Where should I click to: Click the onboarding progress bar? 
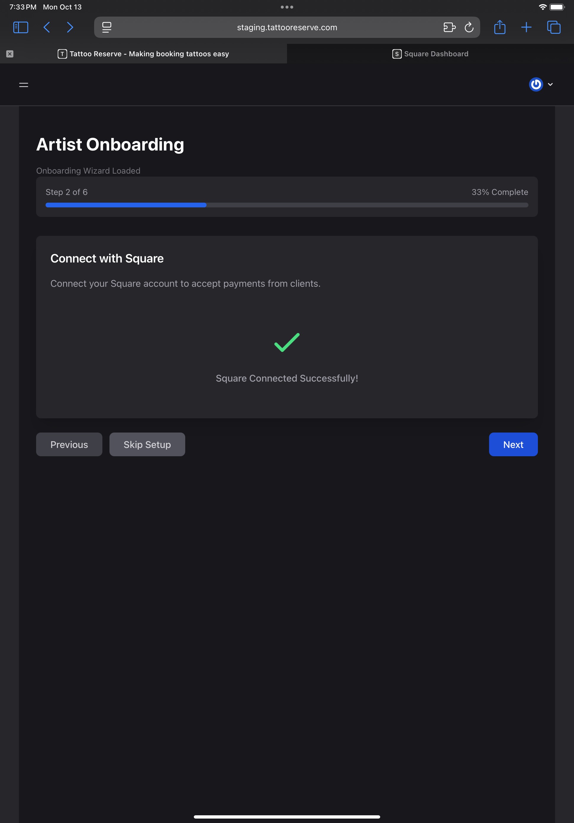(286, 205)
